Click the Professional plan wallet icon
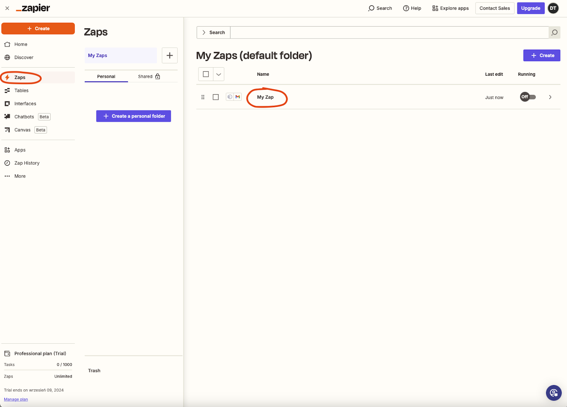Image resolution: width=567 pixels, height=407 pixels. (x=7, y=354)
